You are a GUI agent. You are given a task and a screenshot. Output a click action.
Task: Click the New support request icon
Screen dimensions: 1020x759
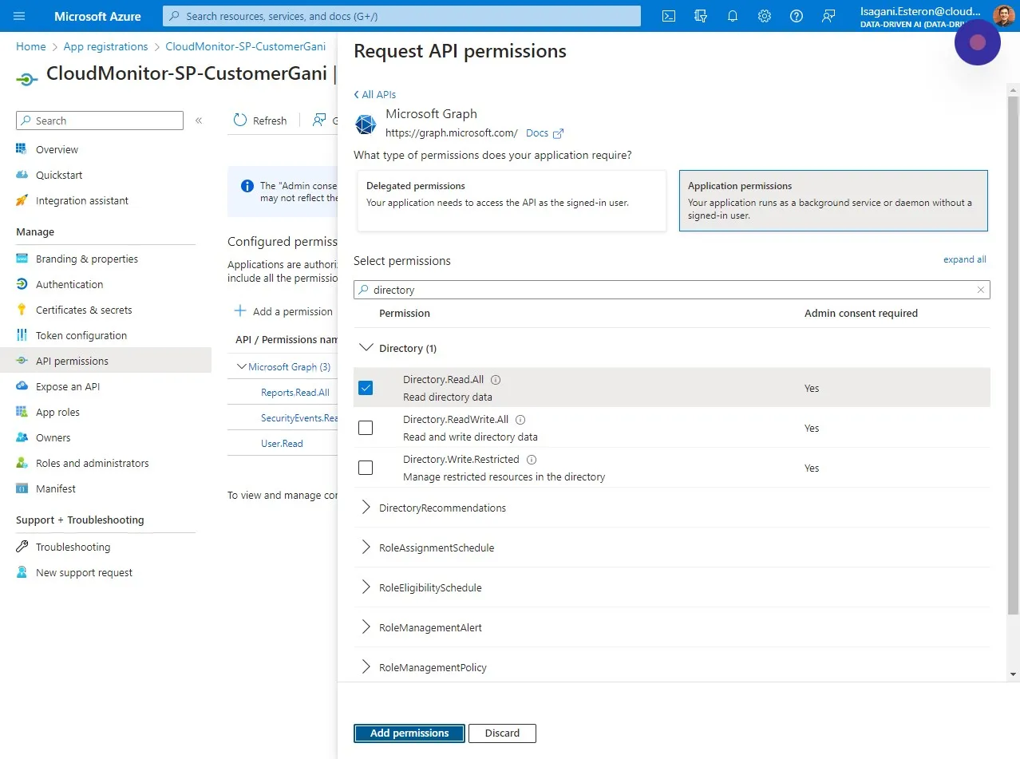pos(22,572)
